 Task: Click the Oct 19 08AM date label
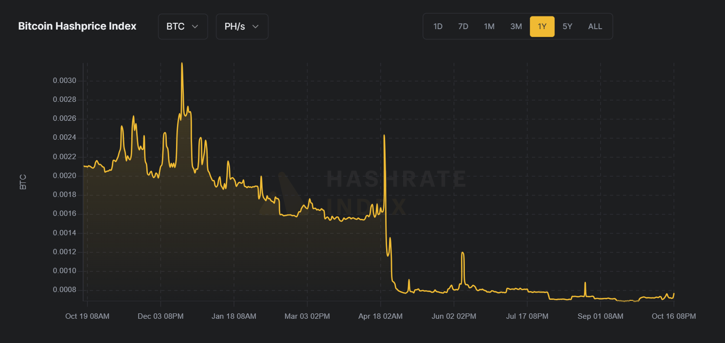[88, 316]
